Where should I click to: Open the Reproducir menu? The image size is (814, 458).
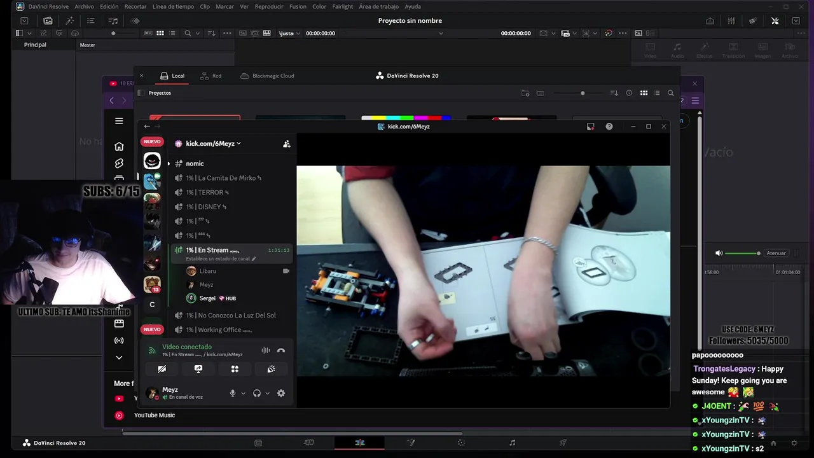269,6
